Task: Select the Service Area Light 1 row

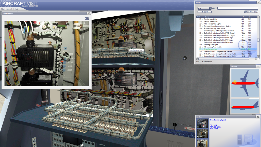Action: [x=227, y=19]
